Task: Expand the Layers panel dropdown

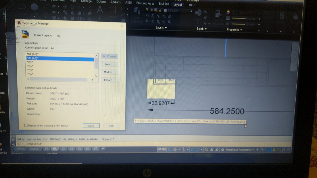Action: point(161,28)
